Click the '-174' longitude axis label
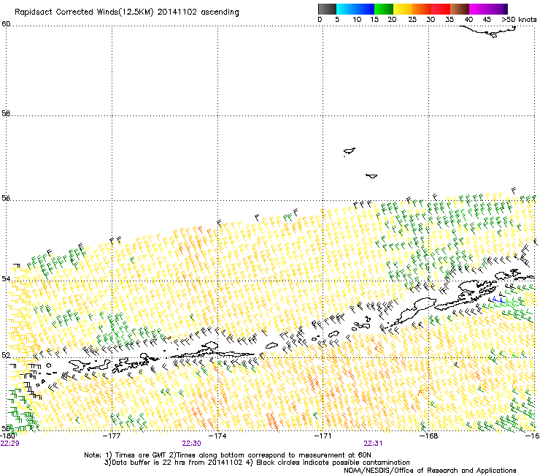Image resolution: width=540 pixels, height=475 pixels. pos(217,436)
